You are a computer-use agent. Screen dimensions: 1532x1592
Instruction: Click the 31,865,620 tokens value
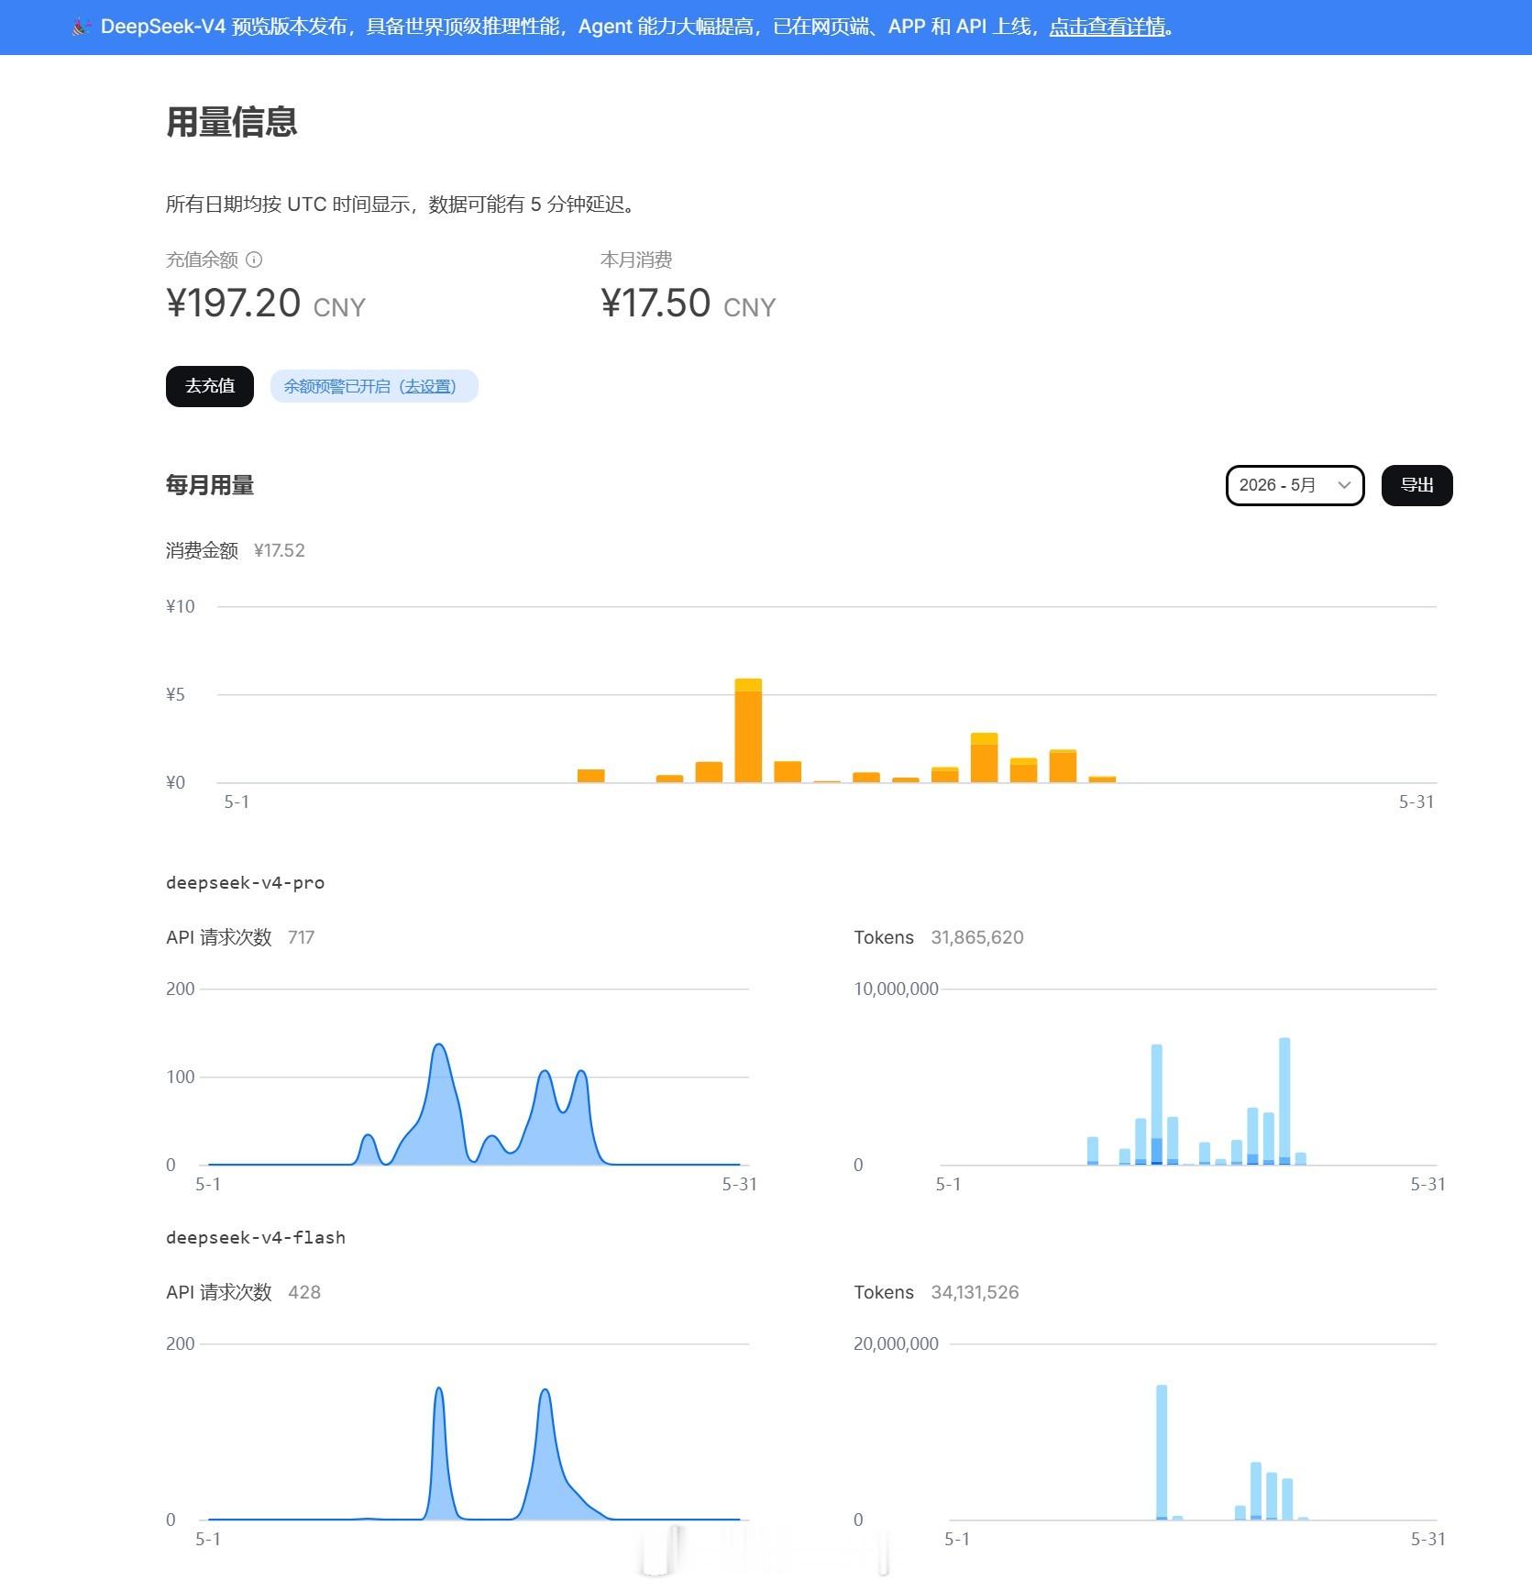coord(977,937)
